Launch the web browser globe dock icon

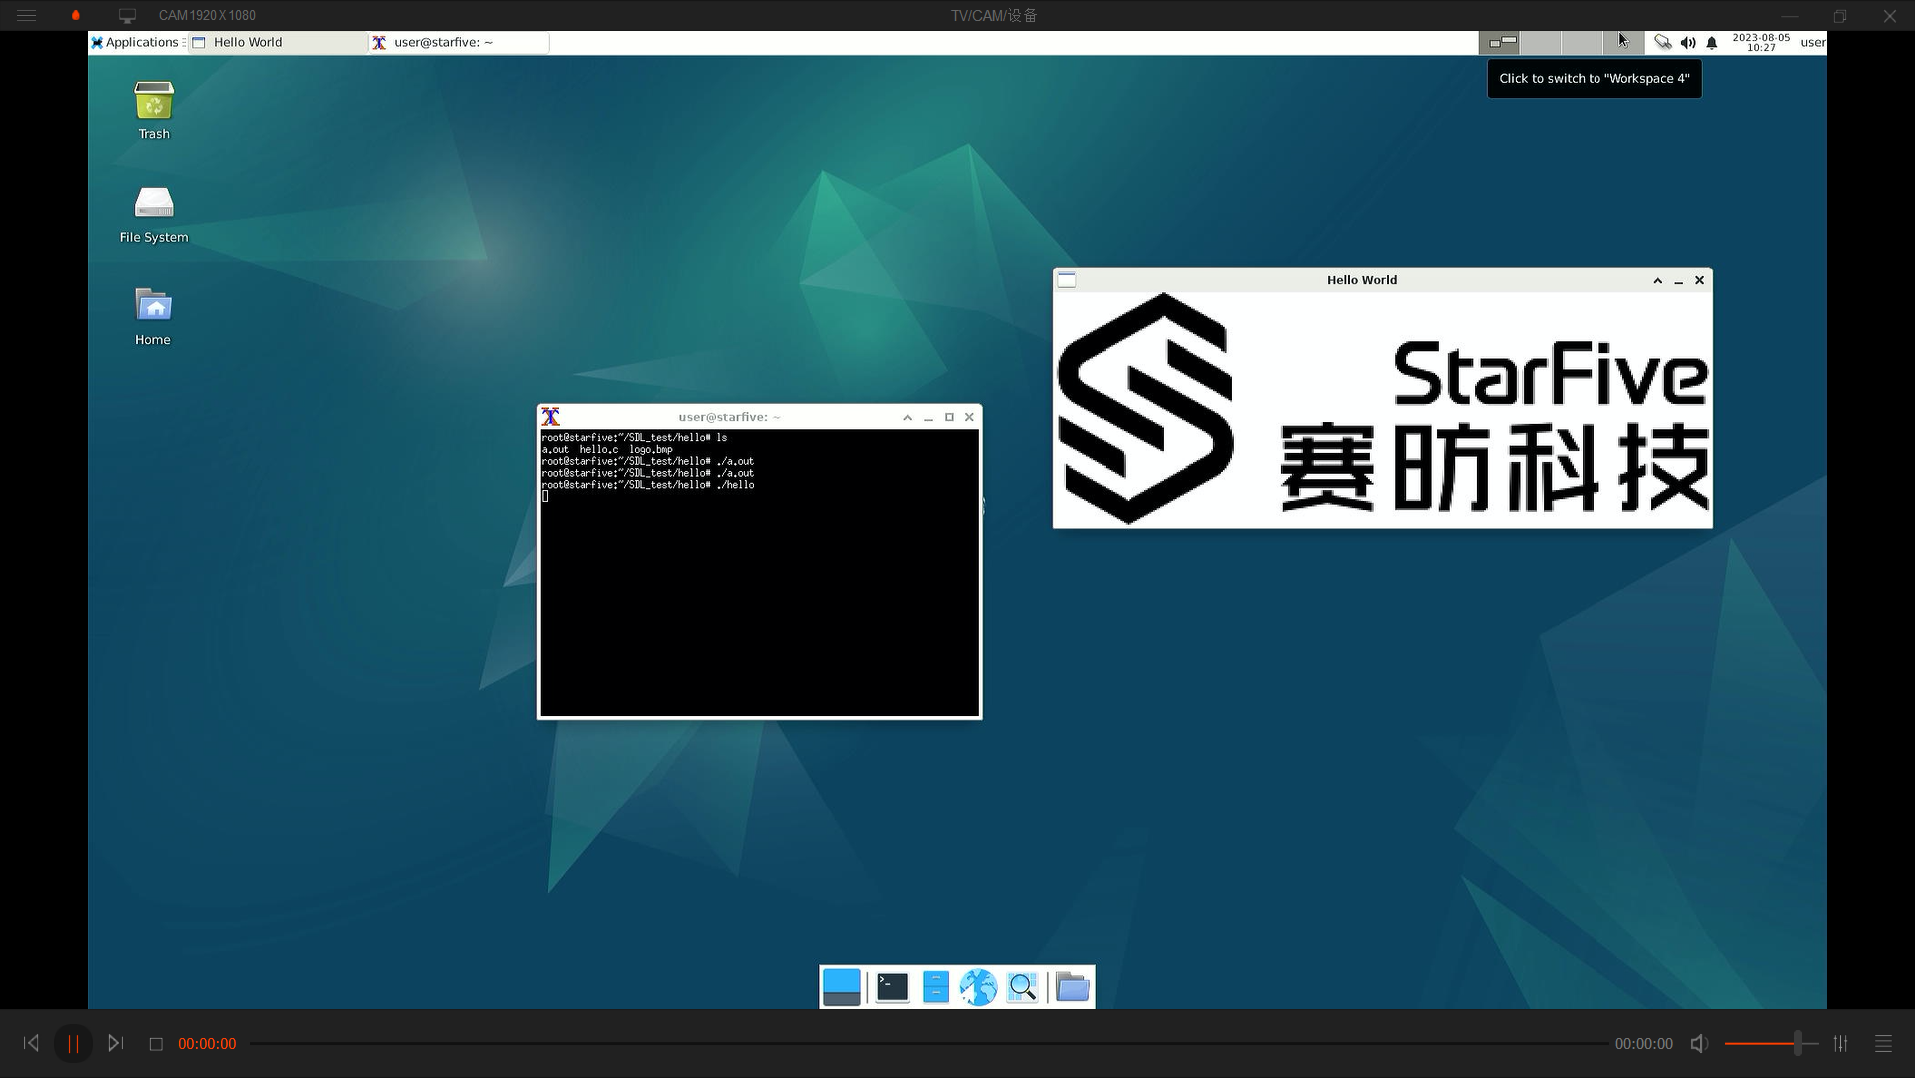point(978,987)
